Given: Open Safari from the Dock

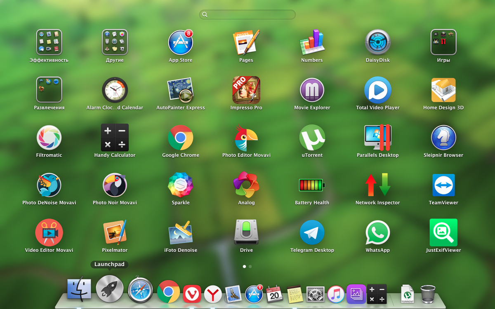Looking at the screenshot, I should click(140, 290).
